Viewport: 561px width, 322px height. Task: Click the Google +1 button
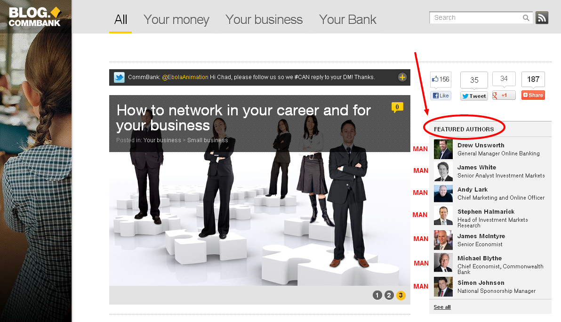pos(504,95)
